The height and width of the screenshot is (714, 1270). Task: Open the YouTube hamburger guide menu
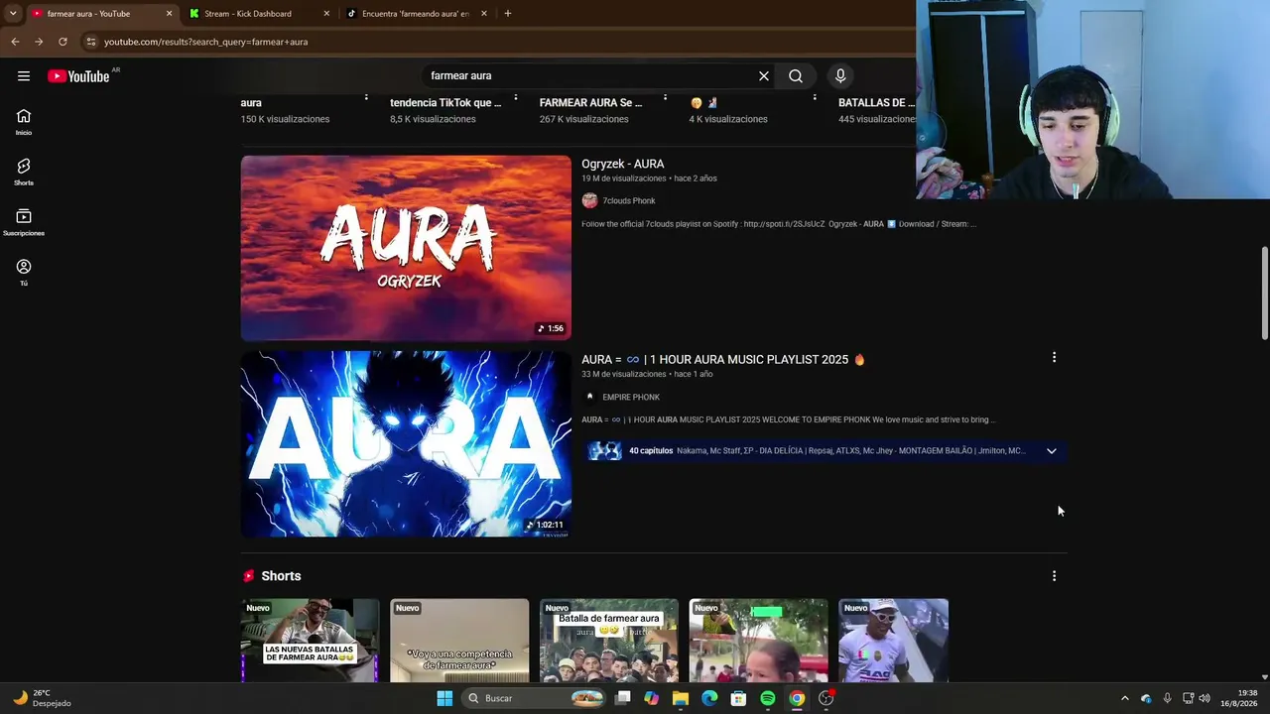click(x=24, y=76)
